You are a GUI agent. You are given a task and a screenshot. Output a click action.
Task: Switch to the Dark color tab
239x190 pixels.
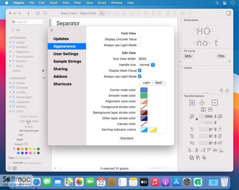tap(159, 83)
